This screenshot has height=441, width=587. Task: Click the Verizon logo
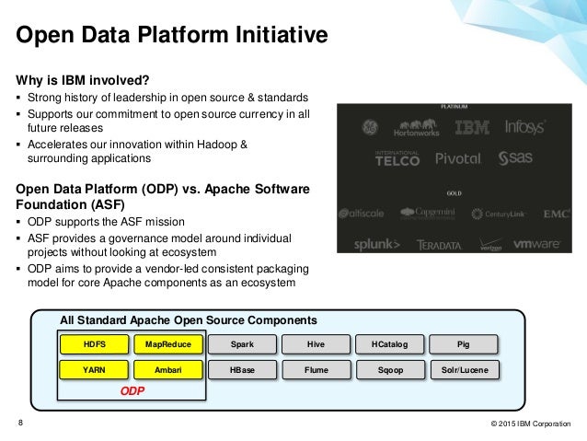click(x=490, y=245)
